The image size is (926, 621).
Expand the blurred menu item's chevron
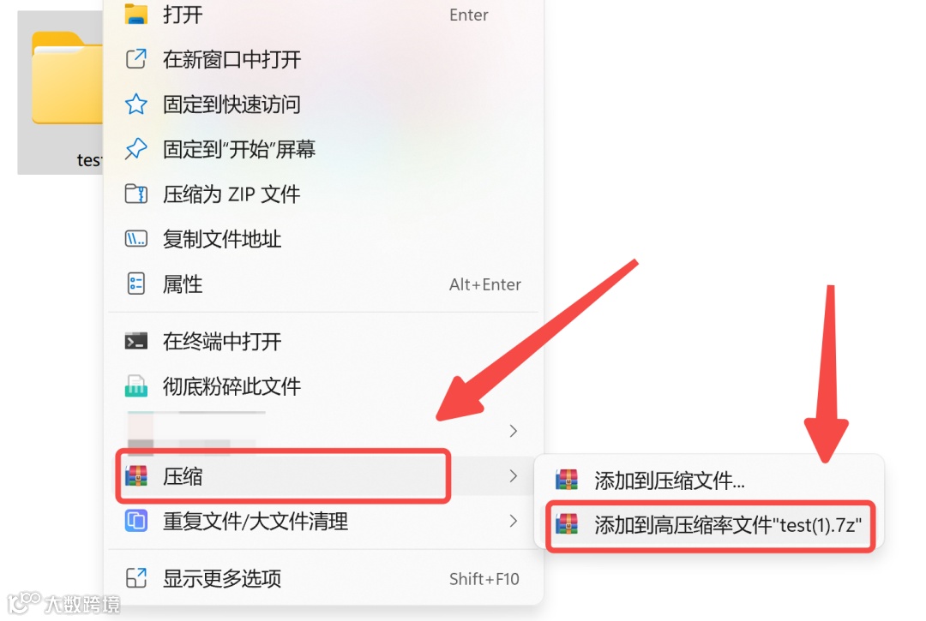(514, 431)
